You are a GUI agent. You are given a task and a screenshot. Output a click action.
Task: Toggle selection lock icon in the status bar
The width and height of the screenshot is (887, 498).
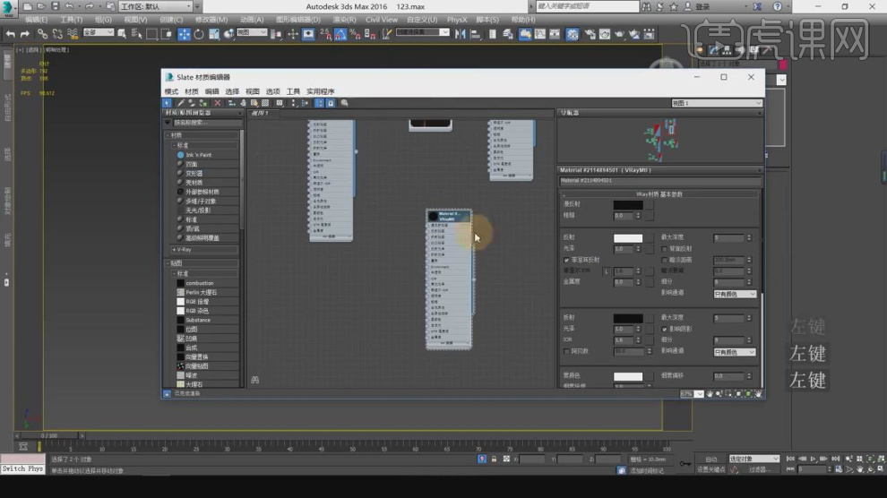494,459
